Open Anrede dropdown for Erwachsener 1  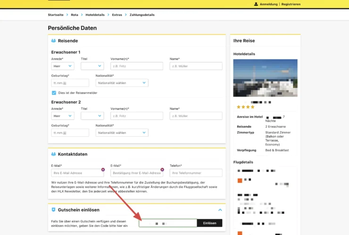[63, 66]
